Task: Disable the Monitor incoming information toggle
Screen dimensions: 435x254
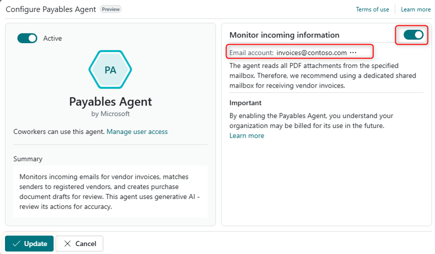Action: pyautogui.click(x=413, y=34)
